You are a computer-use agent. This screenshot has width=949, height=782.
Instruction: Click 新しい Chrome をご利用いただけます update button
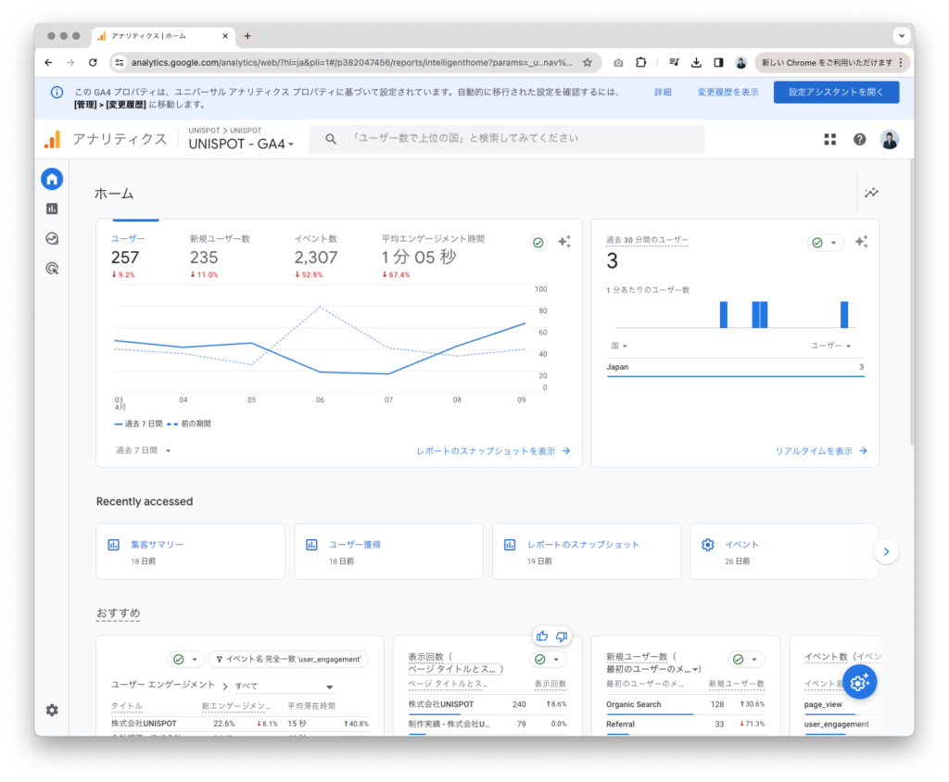[831, 62]
